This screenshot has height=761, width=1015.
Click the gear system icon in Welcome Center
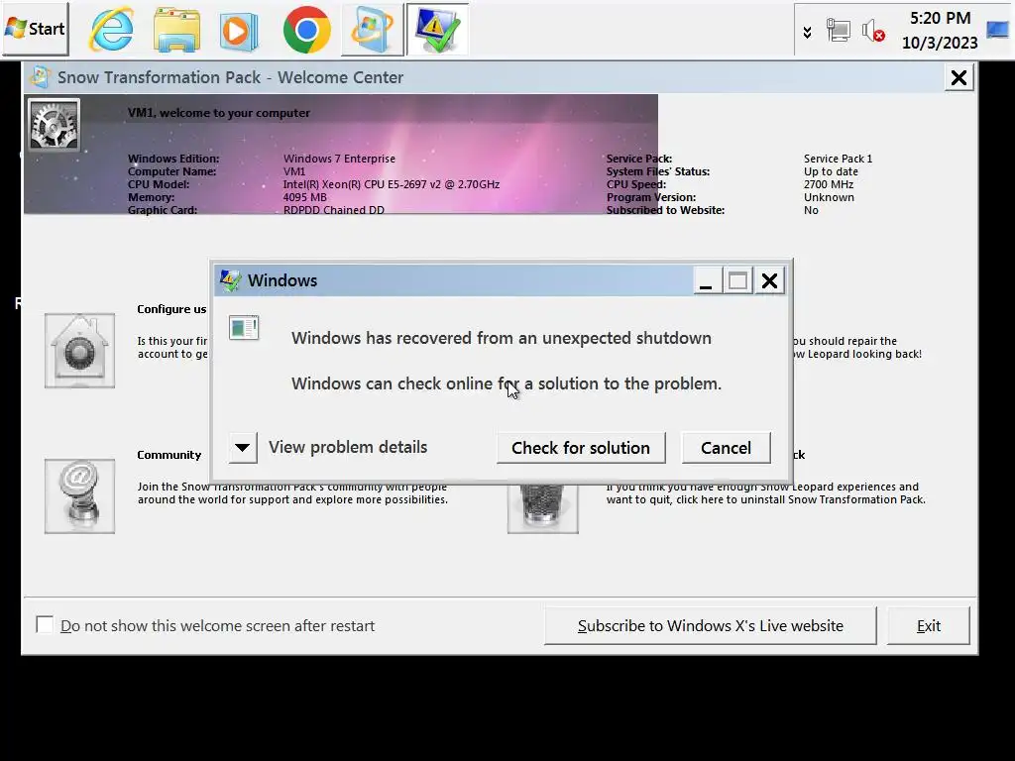[54, 125]
